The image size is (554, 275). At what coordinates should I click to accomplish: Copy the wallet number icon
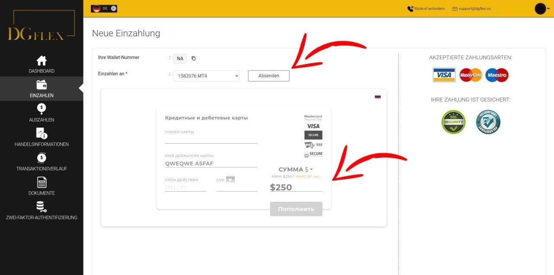point(193,58)
